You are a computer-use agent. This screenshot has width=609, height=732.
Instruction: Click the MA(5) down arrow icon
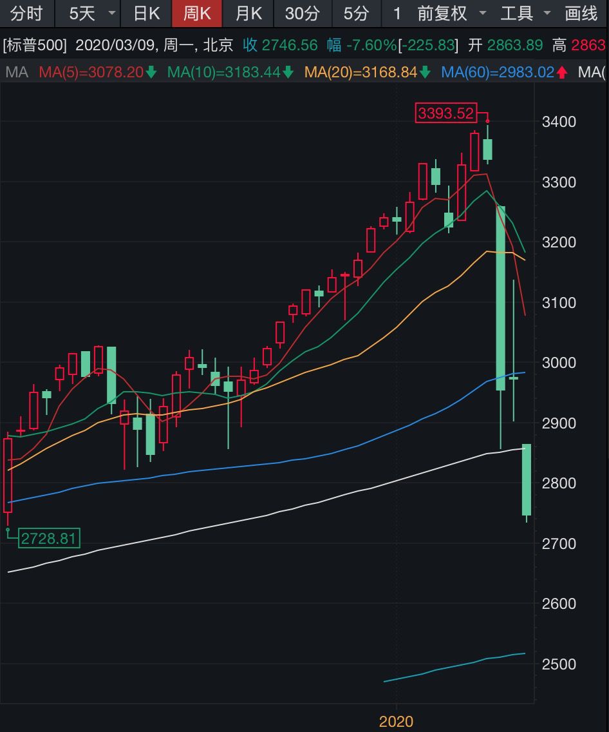point(151,73)
